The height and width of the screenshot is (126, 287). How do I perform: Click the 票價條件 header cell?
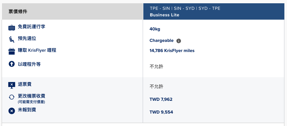click(72, 11)
